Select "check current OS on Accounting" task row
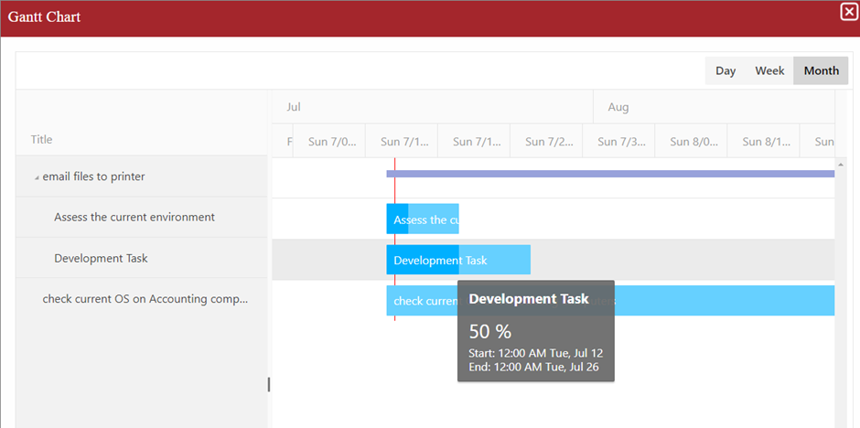Image resolution: width=860 pixels, height=428 pixels. (145, 299)
